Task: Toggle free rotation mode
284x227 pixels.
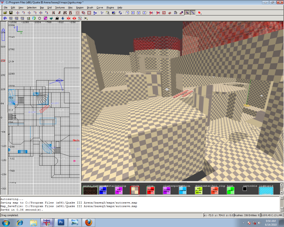Action: tap(120, 13)
